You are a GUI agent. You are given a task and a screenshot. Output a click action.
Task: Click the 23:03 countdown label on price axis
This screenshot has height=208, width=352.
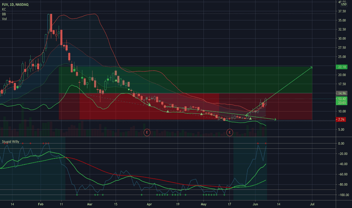[x=341, y=103]
